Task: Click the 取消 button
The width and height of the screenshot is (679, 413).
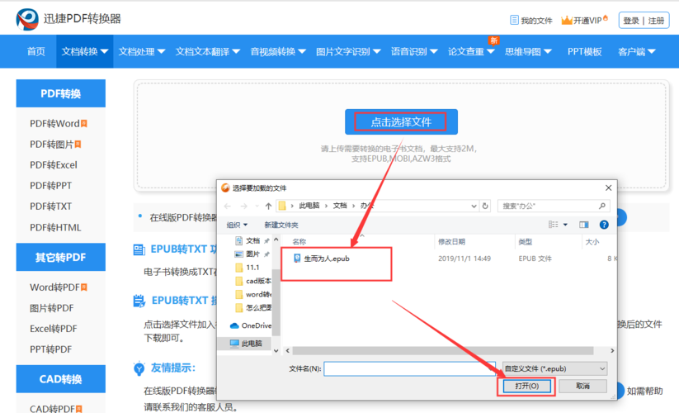Action: (x=582, y=386)
